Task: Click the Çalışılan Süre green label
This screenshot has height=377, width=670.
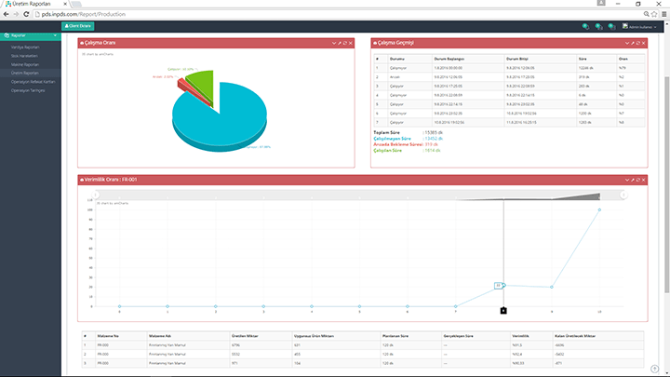Action: tap(387, 151)
